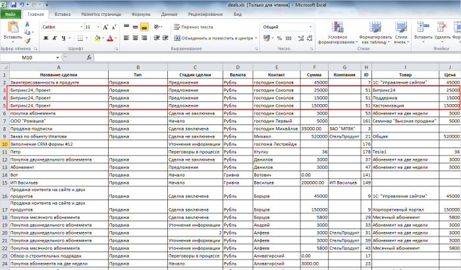
Task: Customize Quick Access Toolbar dropdown
Action: pyautogui.click(x=47, y=5)
